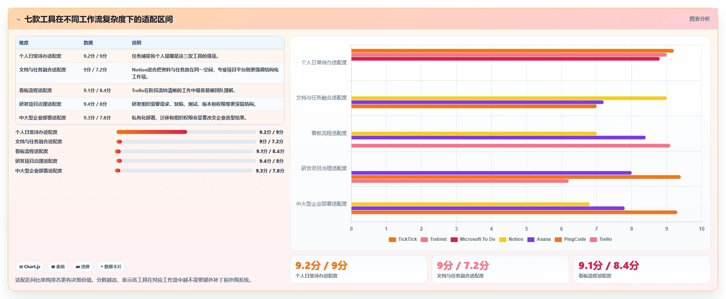The height and width of the screenshot is (299, 726).
Task: Click the orange TickTick bar in 个人日常待办适配度
Action: [x=512, y=51]
